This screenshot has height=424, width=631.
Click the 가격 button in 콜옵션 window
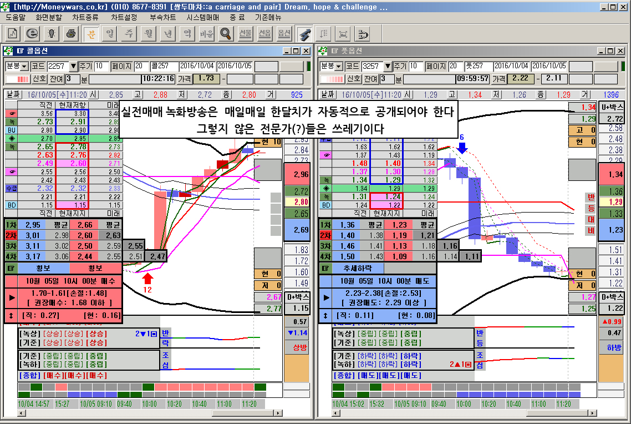[184, 79]
